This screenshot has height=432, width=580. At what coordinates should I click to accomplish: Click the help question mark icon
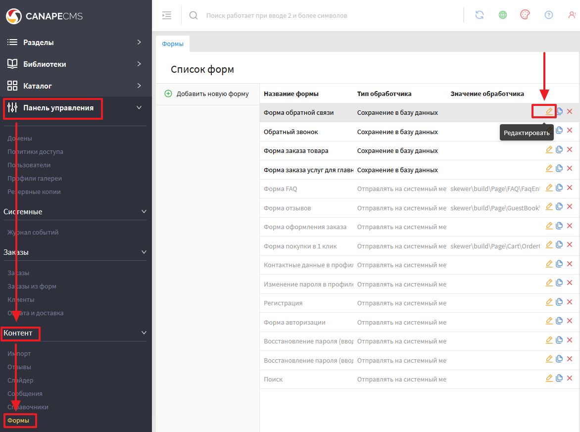[x=548, y=15]
